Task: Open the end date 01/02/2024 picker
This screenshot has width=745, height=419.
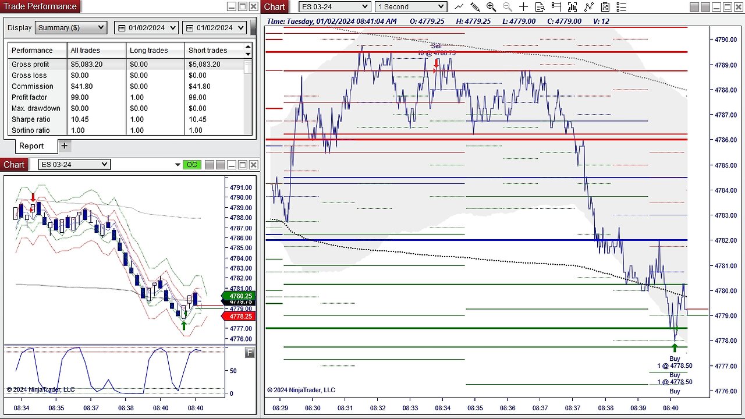Action: (214, 27)
